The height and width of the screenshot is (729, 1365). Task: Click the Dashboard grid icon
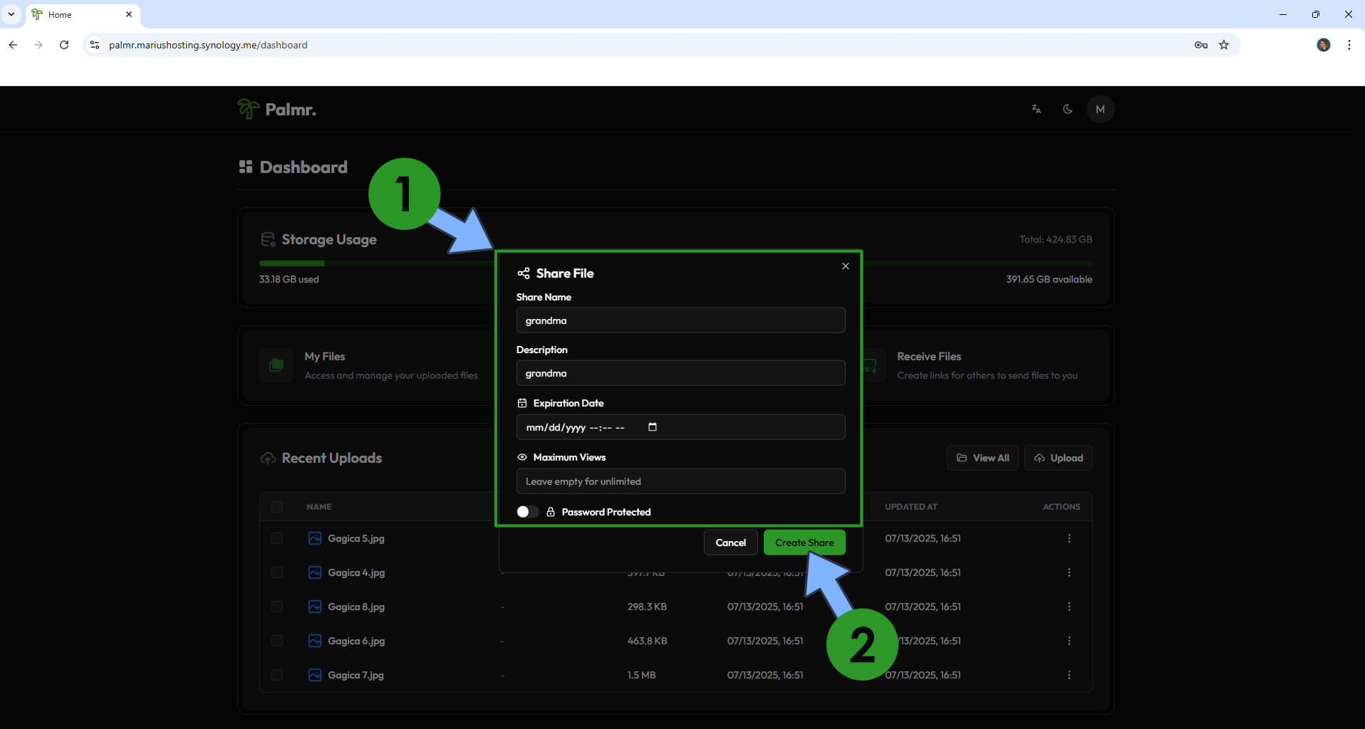click(246, 167)
